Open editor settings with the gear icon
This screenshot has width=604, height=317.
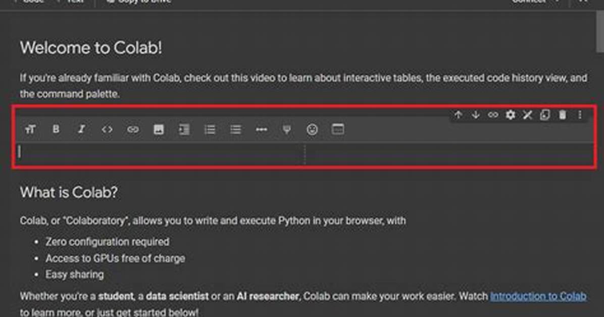[511, 115]
